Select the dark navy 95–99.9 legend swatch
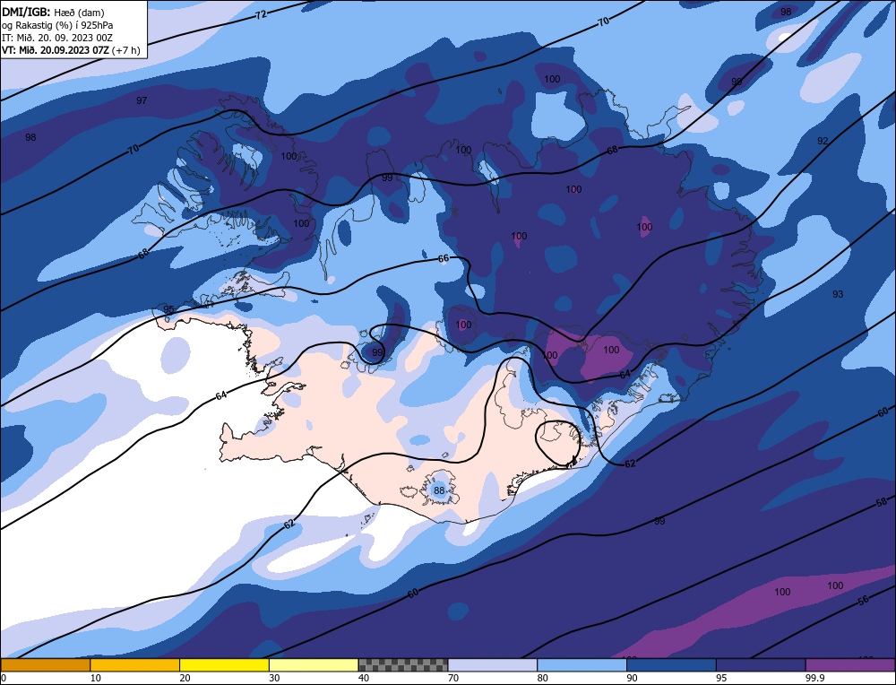 click(761, 665)
